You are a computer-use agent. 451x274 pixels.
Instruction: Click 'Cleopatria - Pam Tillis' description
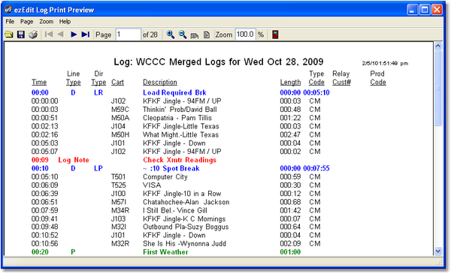(177, 118)
